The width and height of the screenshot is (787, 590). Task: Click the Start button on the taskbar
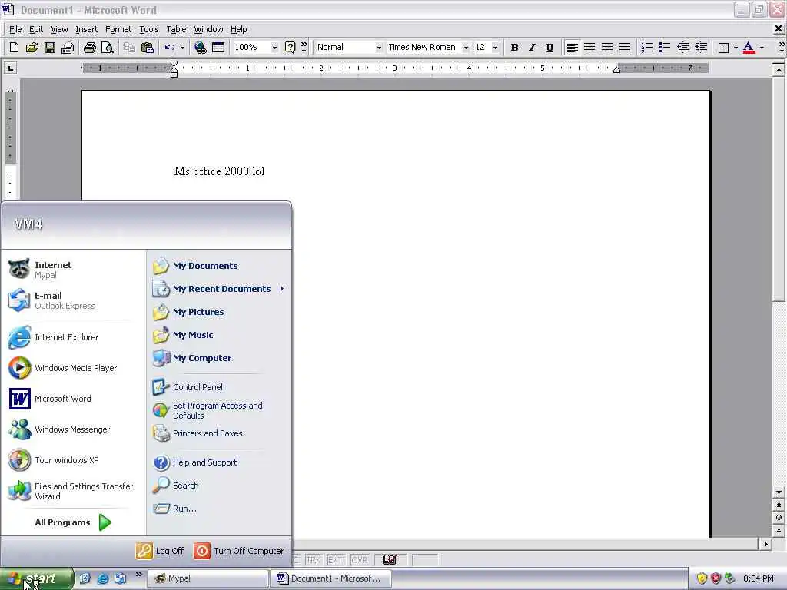tap(37, 578)
